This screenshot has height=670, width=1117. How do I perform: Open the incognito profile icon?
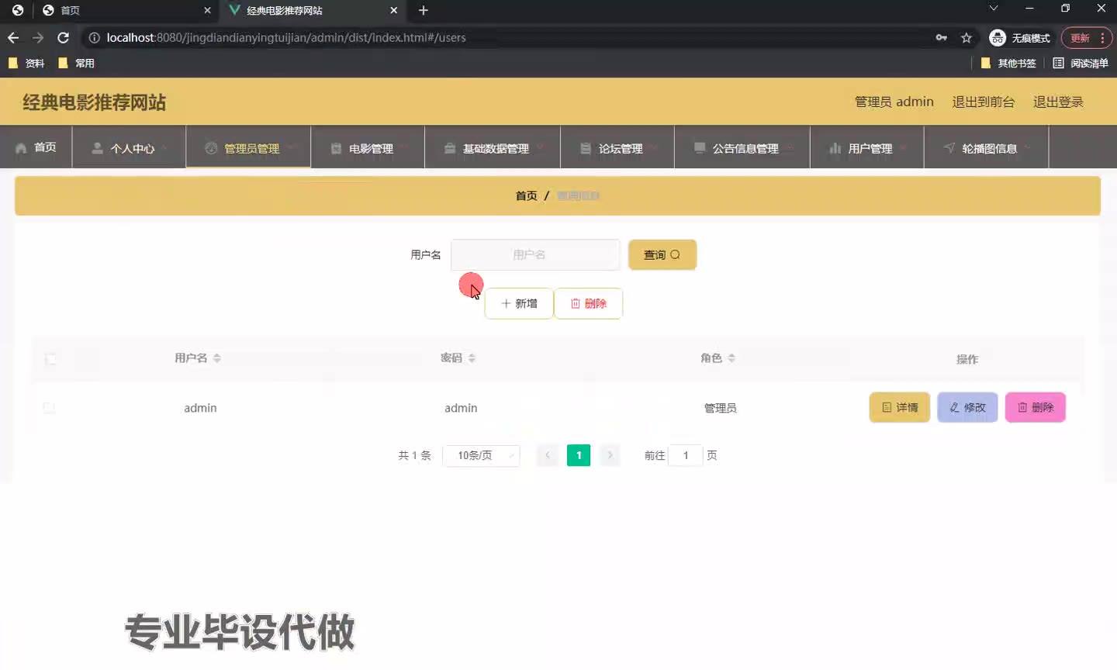pyautogui.click(x=998, y=37)
